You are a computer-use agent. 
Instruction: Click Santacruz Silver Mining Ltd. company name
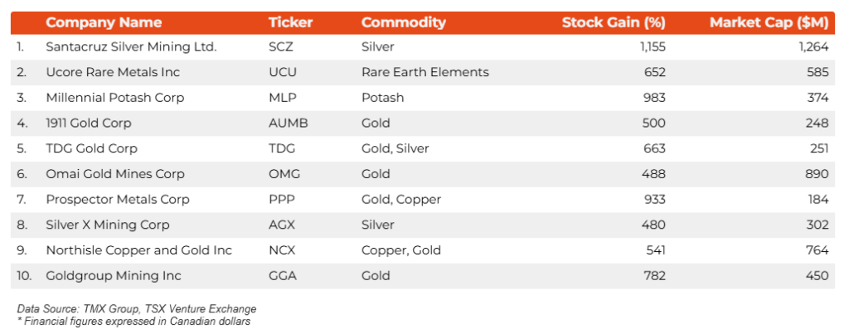[131, 47]
